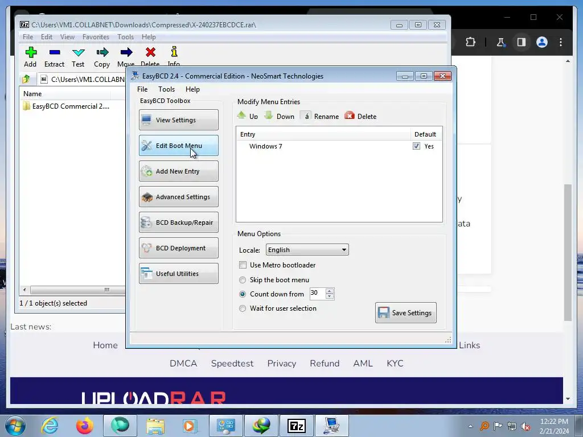Toggle the browser side panel icon
583x437 pixels.
click(x=522, y=42)
